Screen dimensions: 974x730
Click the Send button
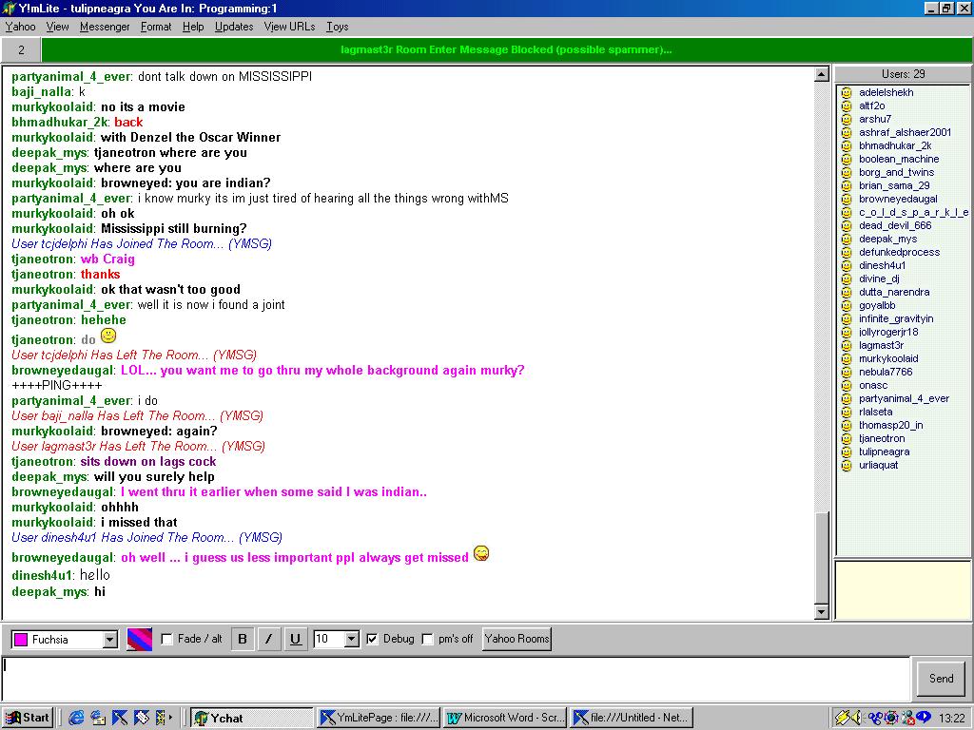point(941,679)
